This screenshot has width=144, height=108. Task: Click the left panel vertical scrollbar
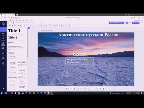click(27, 43)
